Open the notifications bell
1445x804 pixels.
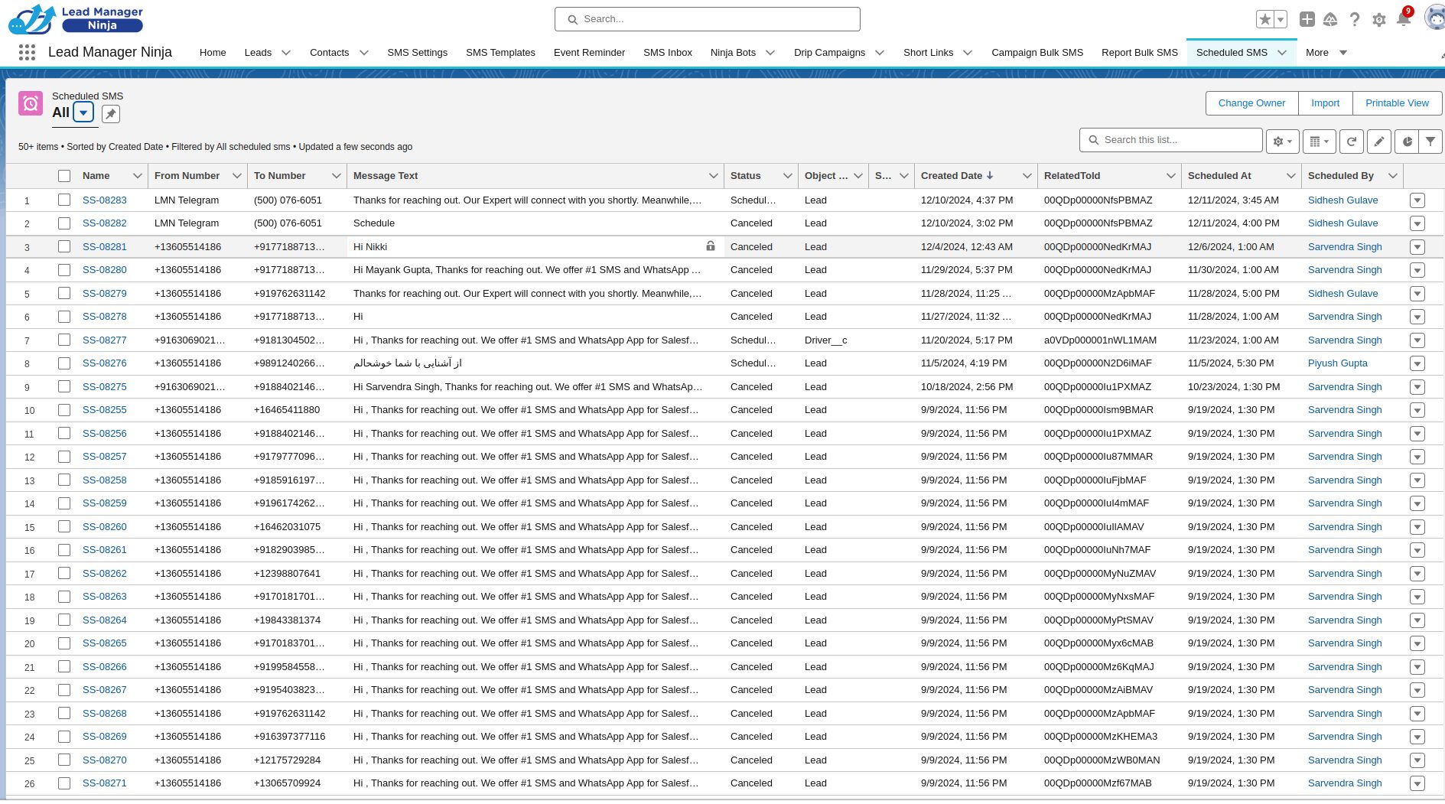coord(1403,19)
